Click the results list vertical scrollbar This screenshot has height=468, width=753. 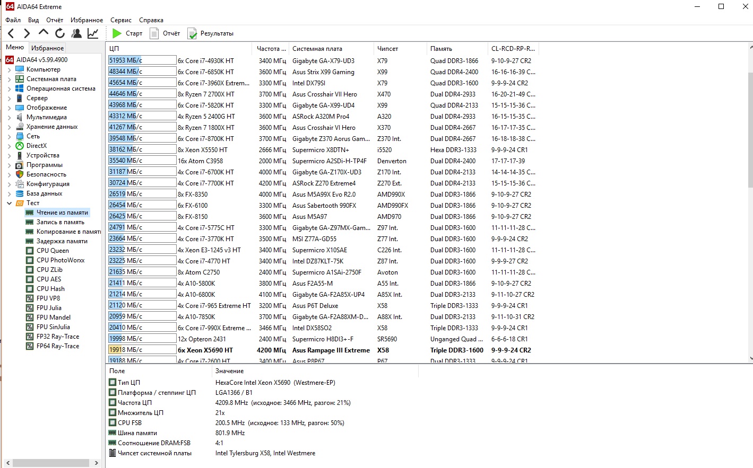tap(749, 130)
